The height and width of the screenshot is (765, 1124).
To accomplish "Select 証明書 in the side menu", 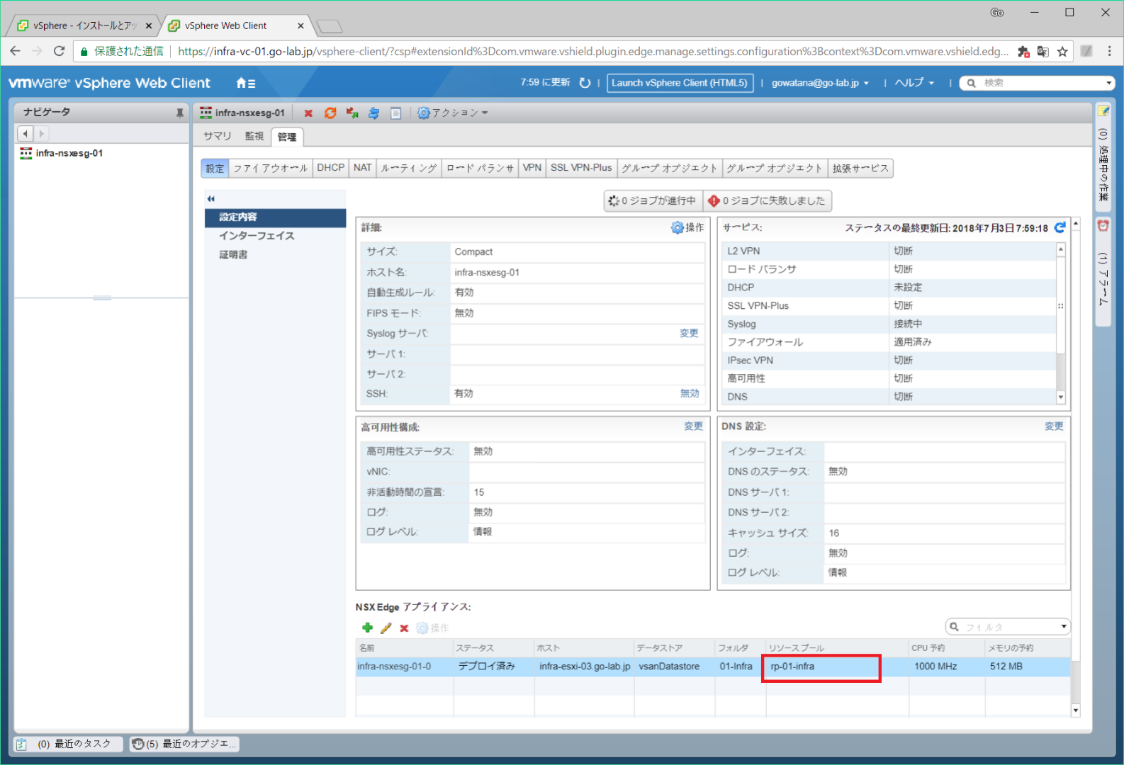I will click(275, 254).
